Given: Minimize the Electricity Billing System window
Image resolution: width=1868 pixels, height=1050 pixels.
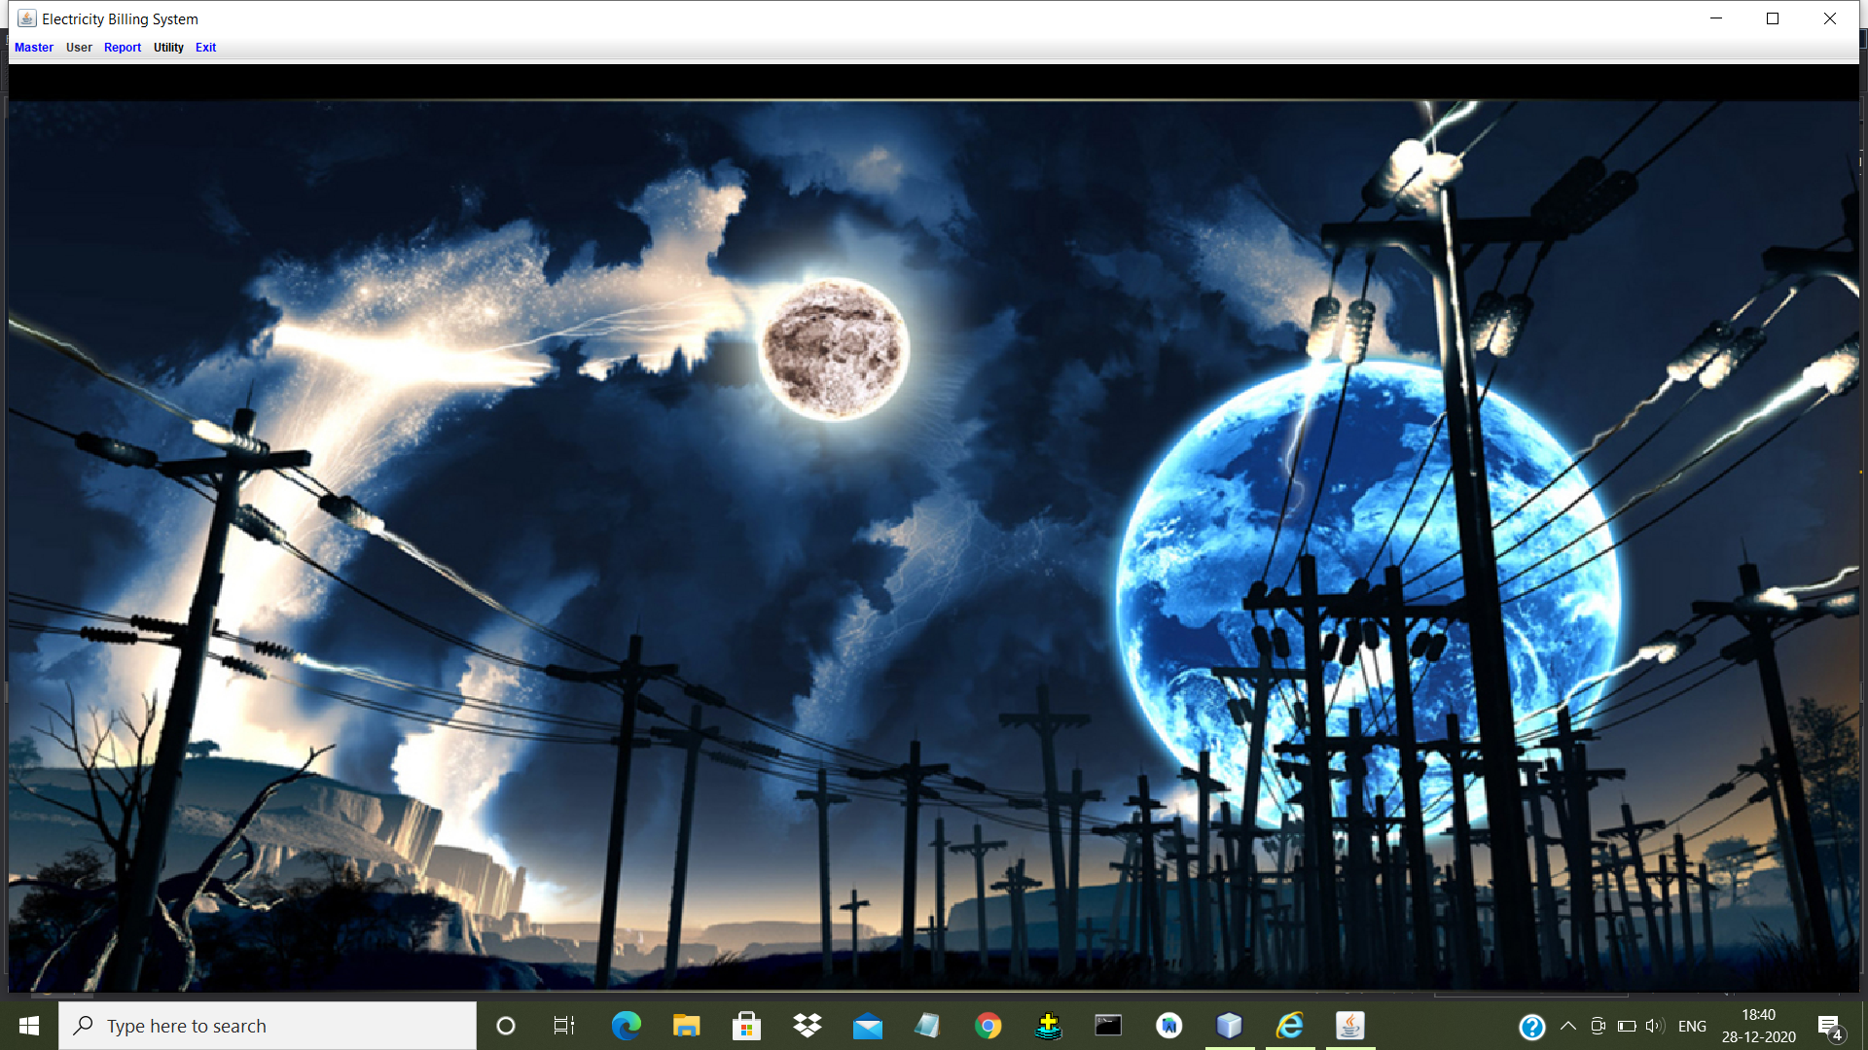Looking at the screenshot, I should pos(1716,18).
